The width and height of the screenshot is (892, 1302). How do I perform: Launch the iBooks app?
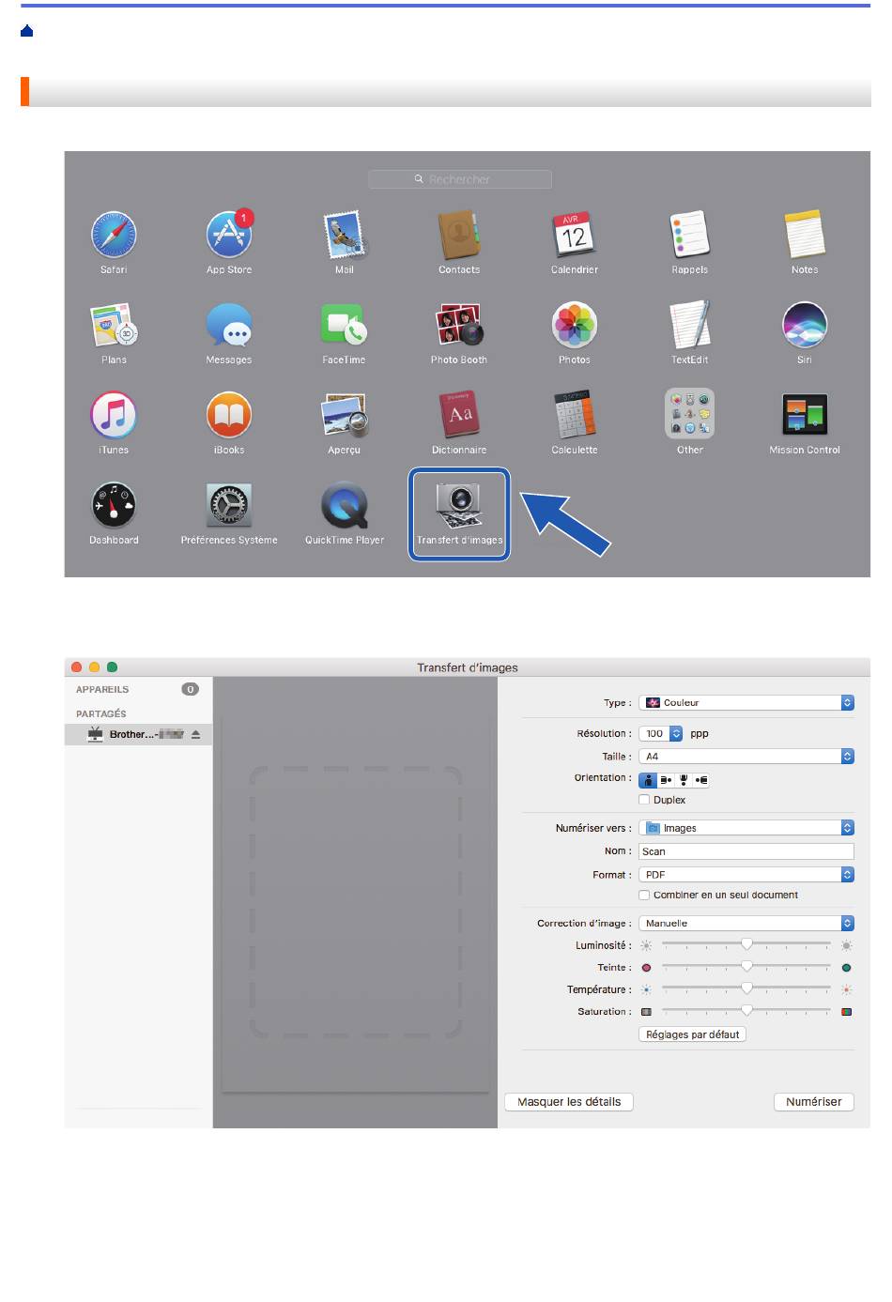coord(229,415)
